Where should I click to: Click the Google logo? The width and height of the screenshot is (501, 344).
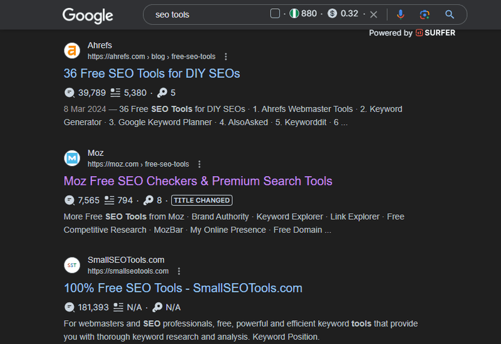click(88, 15)
